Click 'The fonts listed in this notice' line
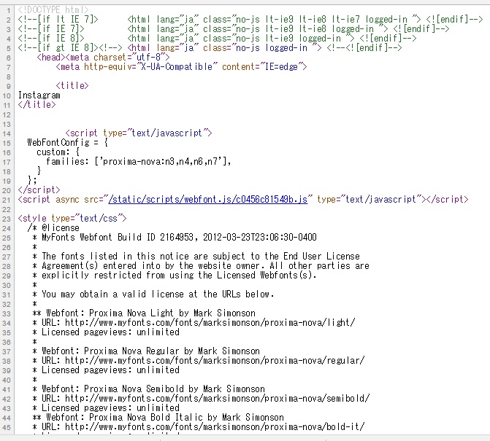The height and width of the screenshot is (441, 490). click(x=196, y=257)
